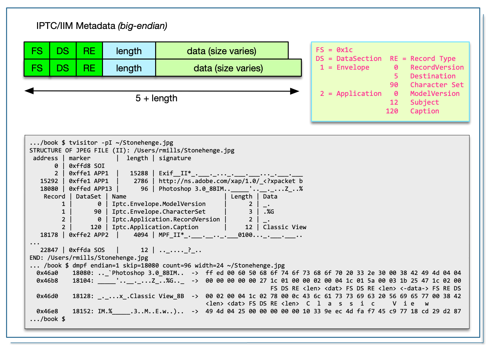Click the FS box in the top row
The height and width of the screenshot is (355, 490).
(37, 51)
